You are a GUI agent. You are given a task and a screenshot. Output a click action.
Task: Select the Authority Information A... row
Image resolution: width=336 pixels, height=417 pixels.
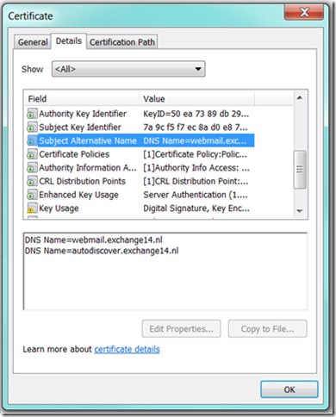[140, 168]
